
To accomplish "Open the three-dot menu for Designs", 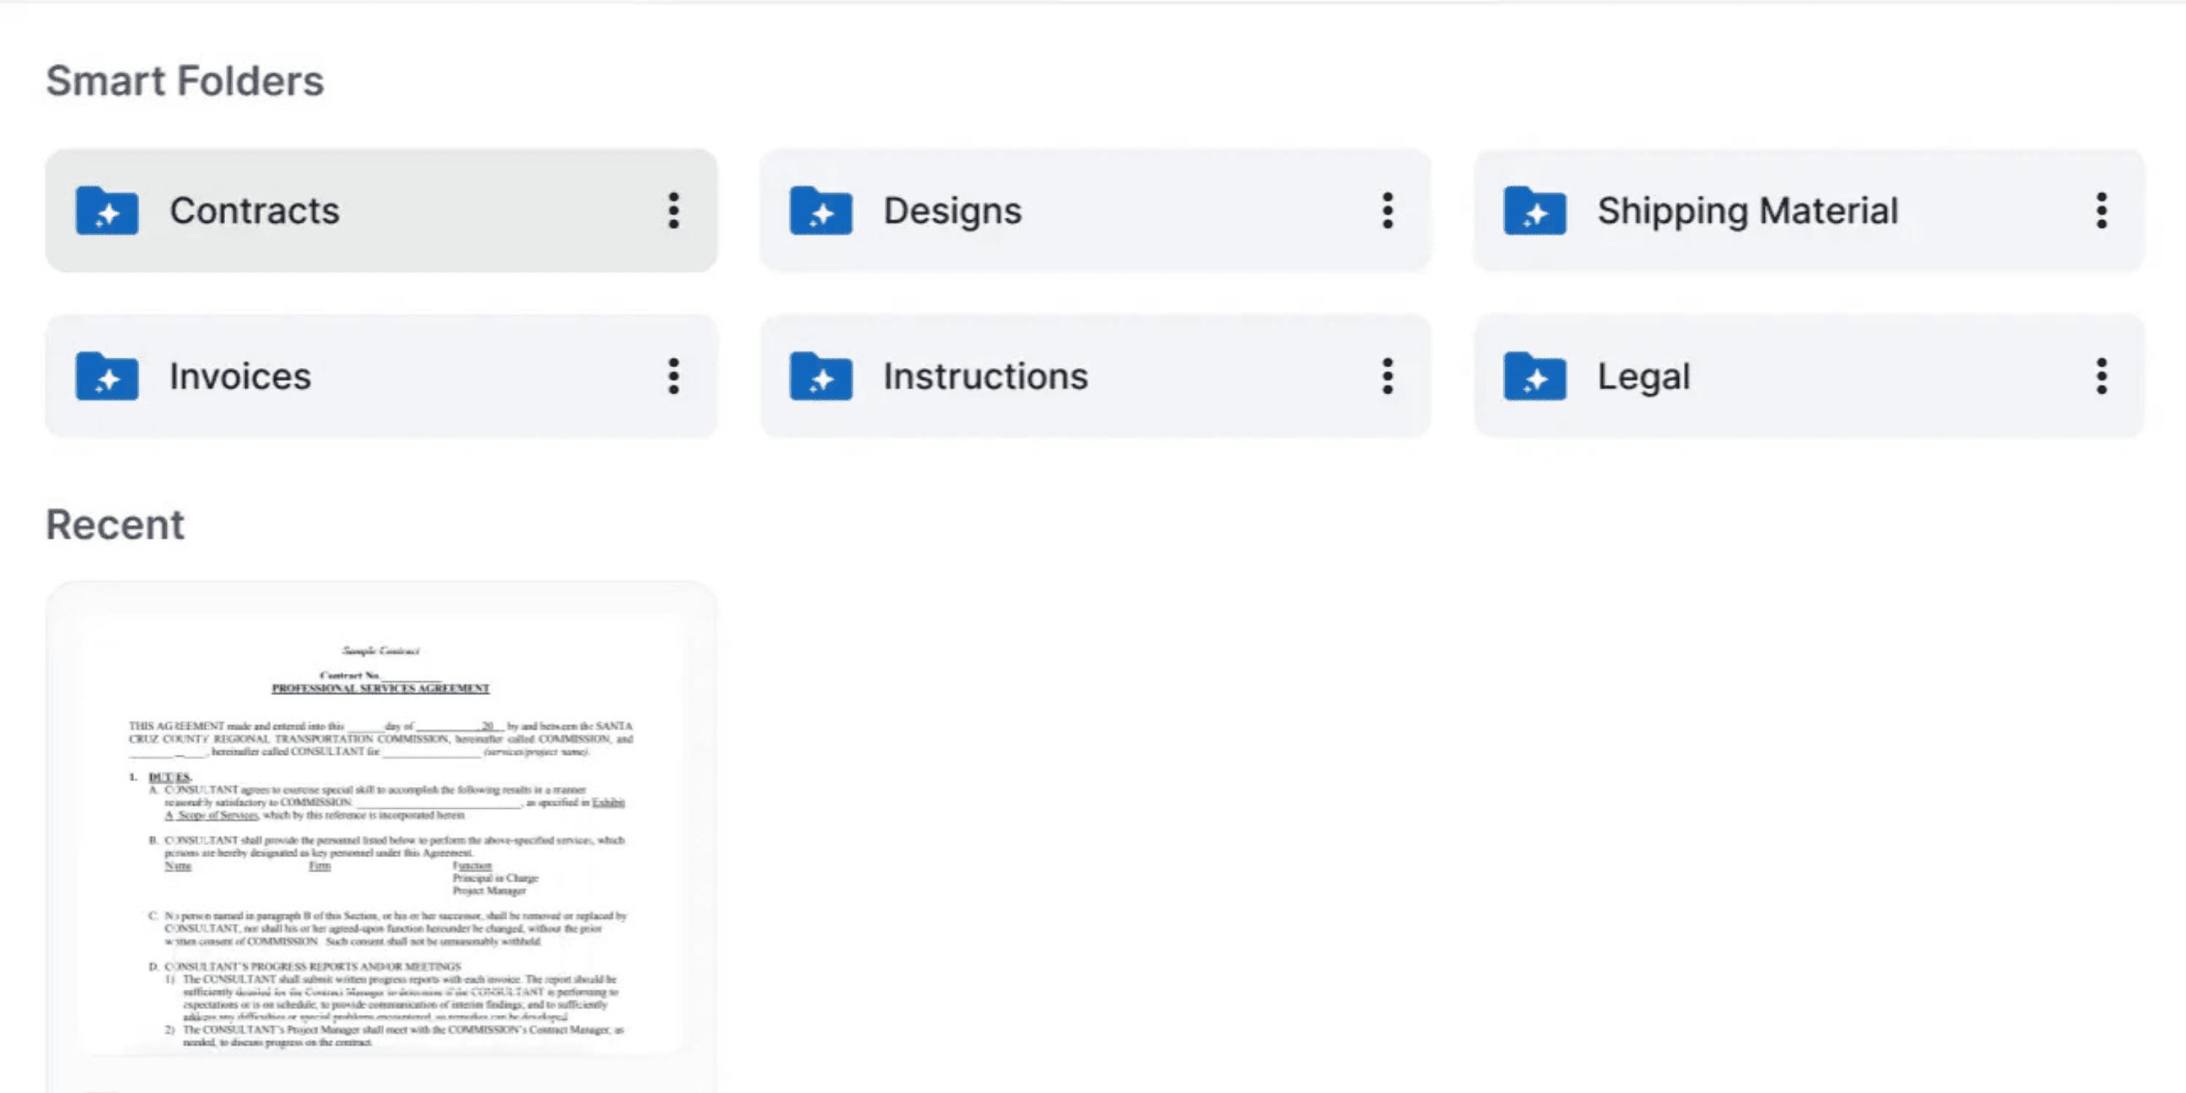I will (1387, 211).
